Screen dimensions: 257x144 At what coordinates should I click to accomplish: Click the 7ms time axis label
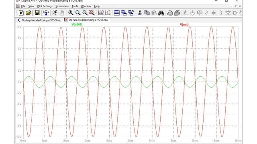click(x=173, y=140)
